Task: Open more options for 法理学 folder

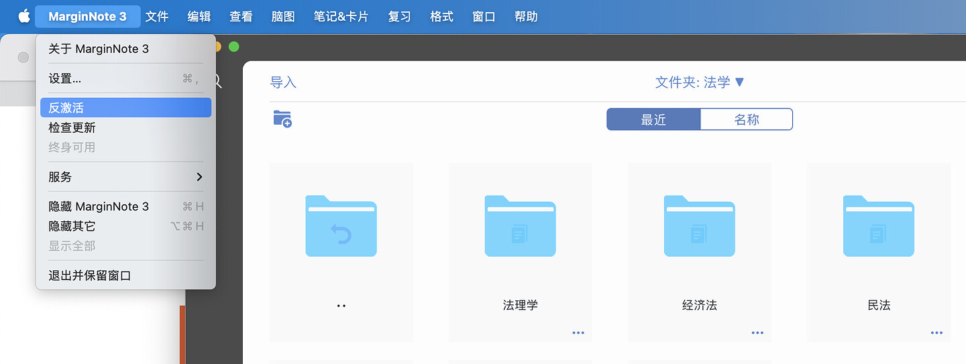Action: tap(578, 332)
